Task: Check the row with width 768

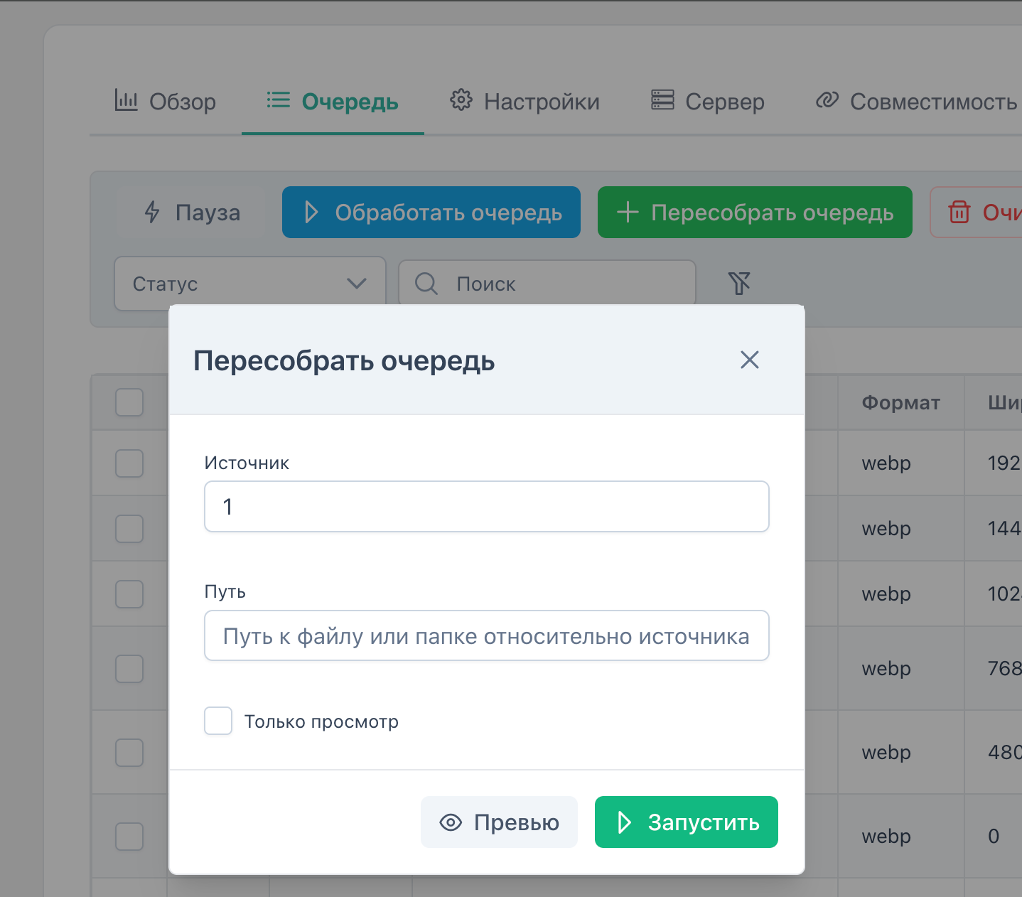Action: 129,669
